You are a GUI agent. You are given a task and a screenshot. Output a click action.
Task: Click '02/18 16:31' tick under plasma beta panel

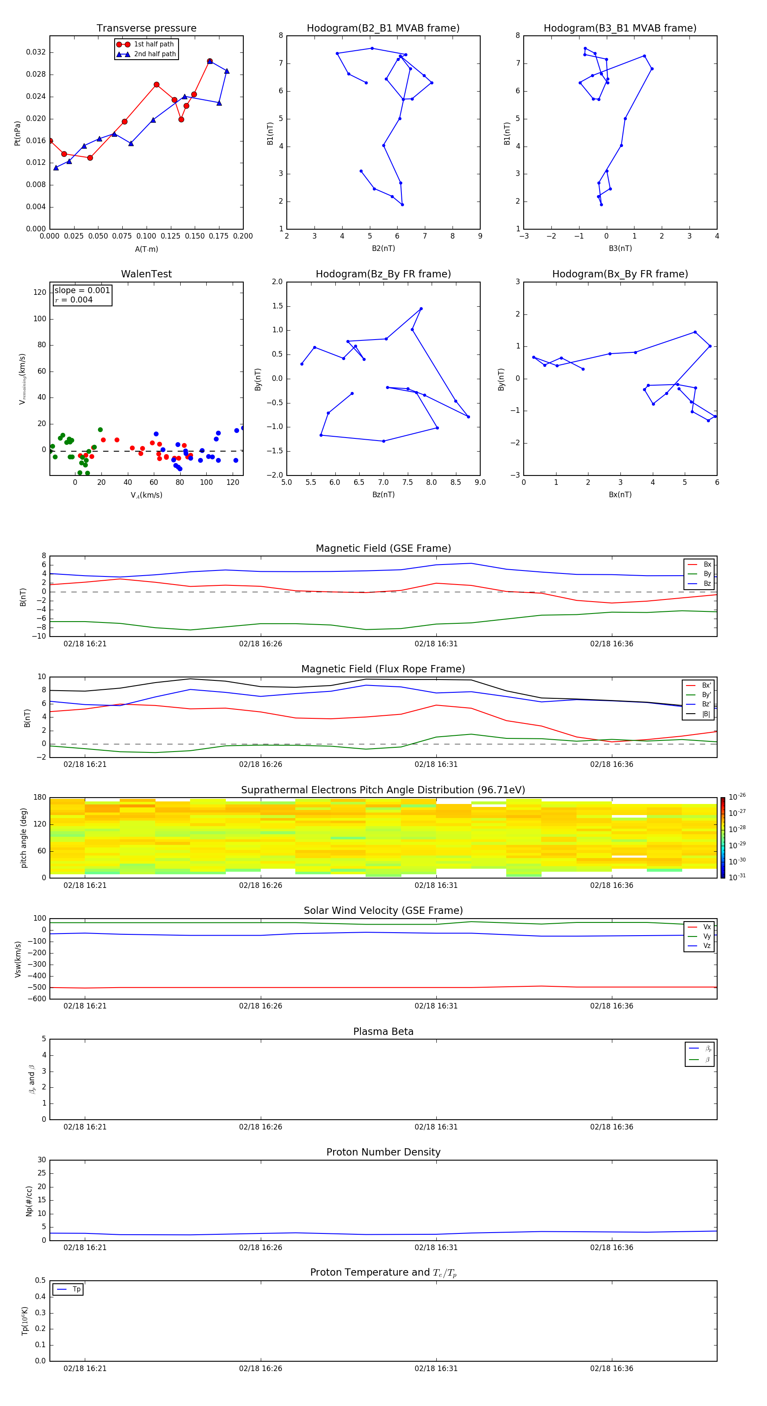436,1127
